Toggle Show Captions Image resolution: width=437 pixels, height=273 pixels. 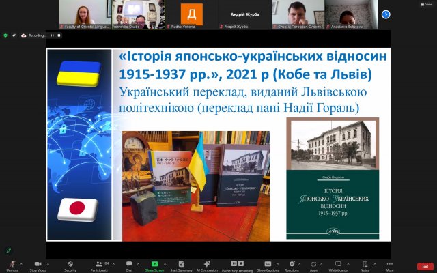point(266,264)
